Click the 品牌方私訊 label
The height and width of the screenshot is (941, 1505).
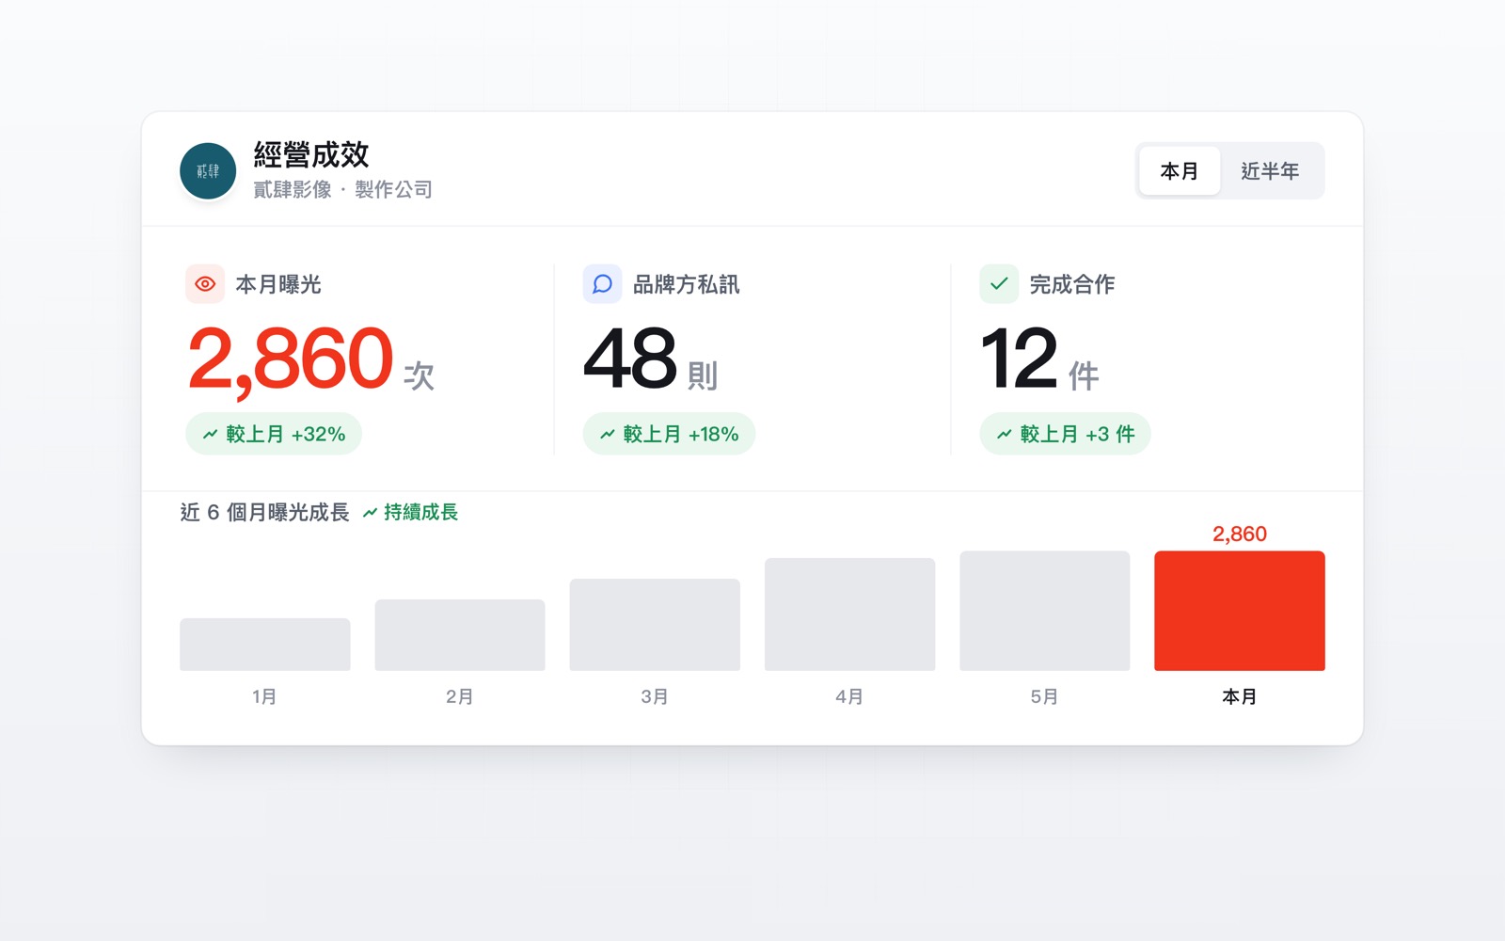point(687,284)
